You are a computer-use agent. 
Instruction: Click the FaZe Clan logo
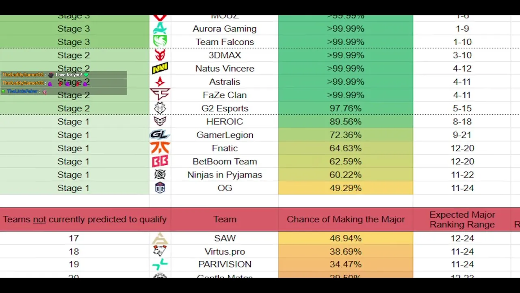tap(160, 95)
